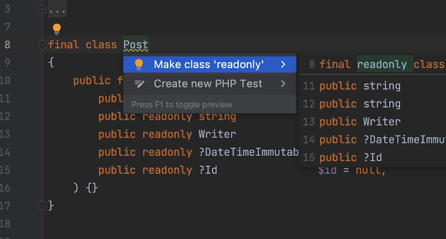Open submenu arrow for Make class 'readonly'
Viewport: 446px width, 239px height.
coord(283,65)
